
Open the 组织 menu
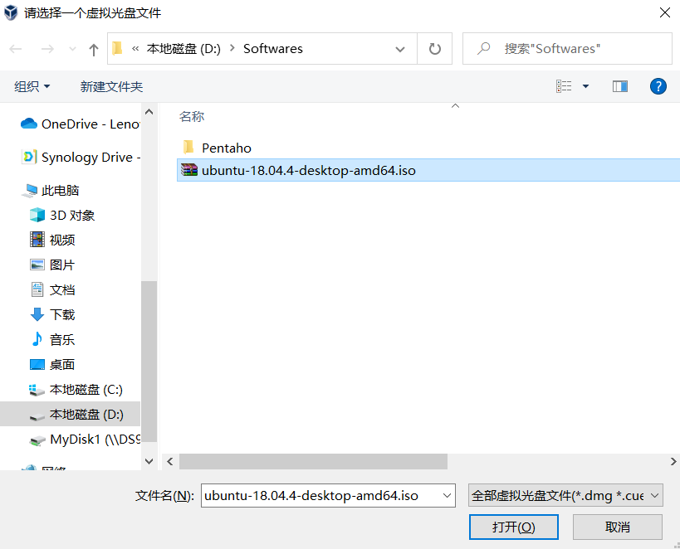pyautogui.click(x=32, y=86)
